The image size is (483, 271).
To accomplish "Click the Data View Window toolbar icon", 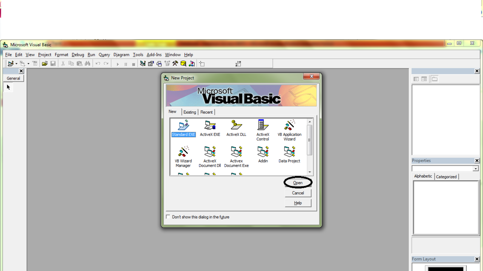I will tap(183, 64).
